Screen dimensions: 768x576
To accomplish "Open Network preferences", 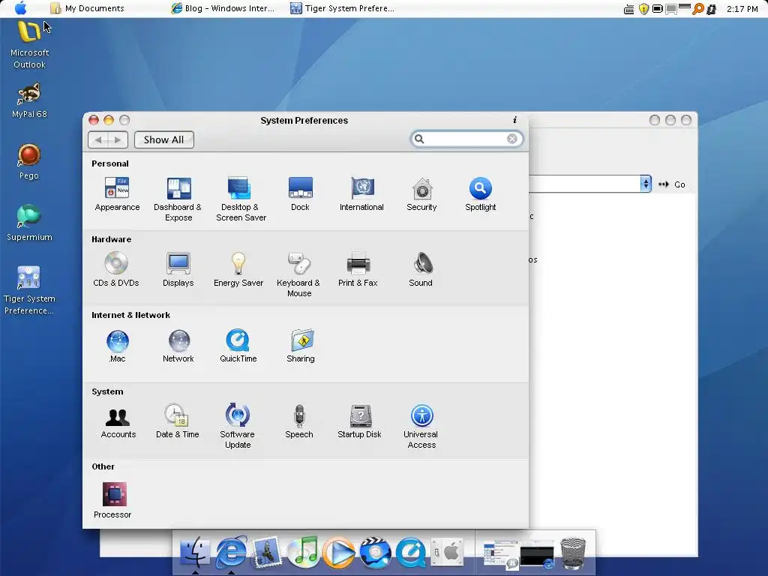I will tap(178, 346).
